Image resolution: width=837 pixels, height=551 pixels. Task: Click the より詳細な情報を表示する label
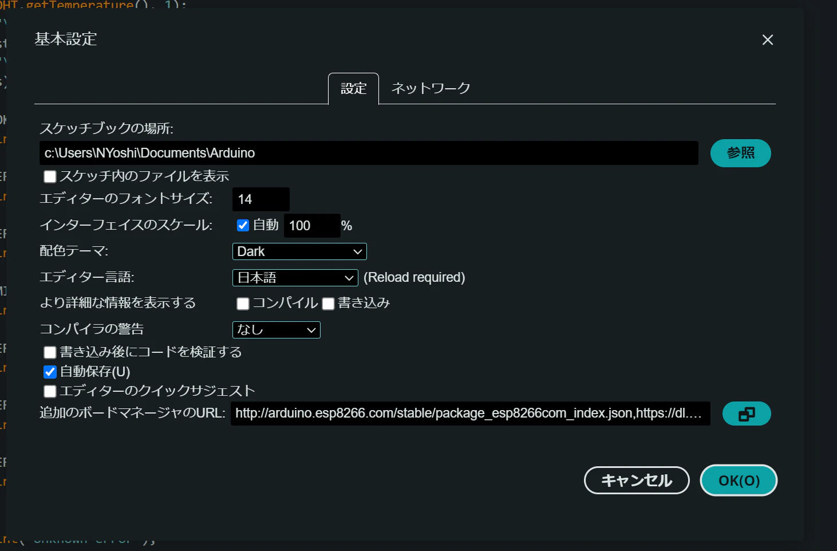click(118, 302)
